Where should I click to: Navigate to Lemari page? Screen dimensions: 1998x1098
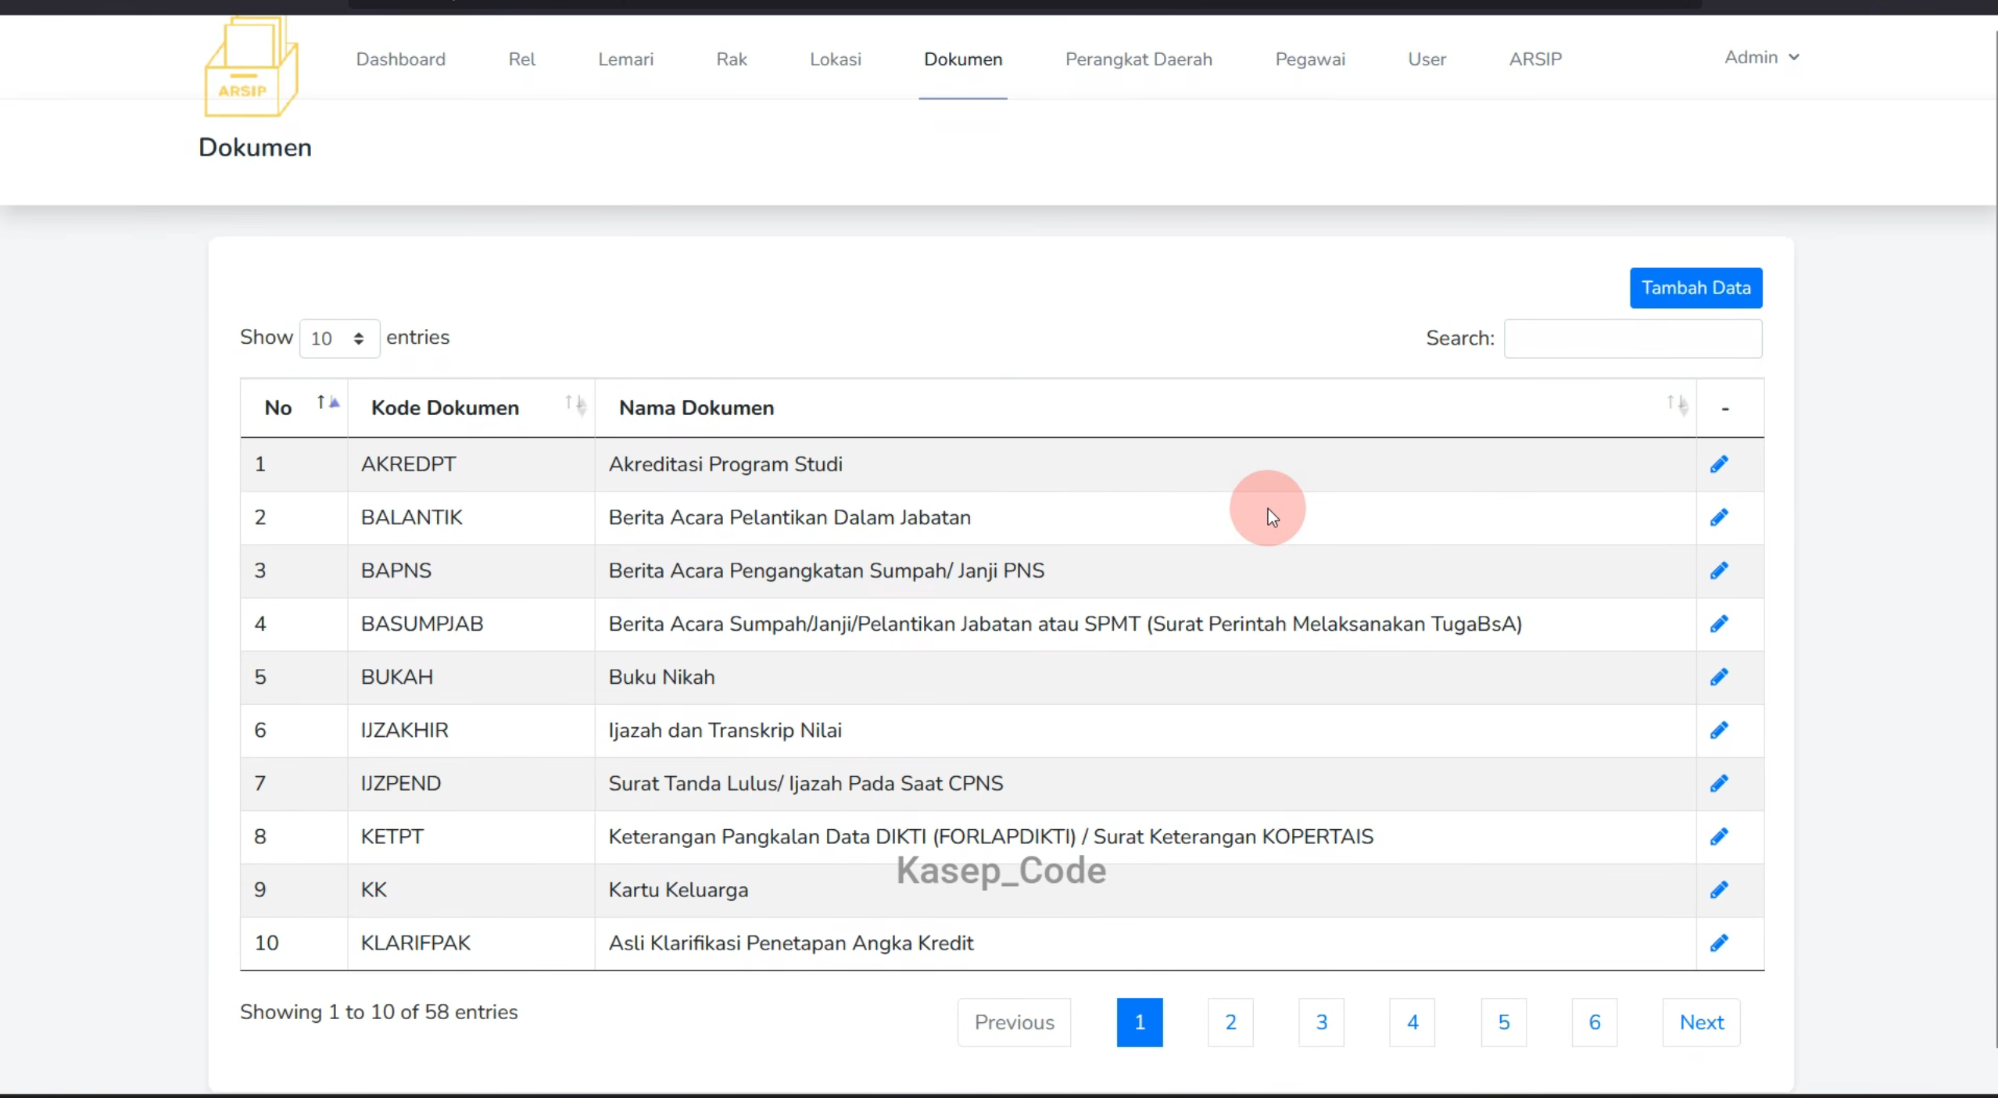pos(625,59)
